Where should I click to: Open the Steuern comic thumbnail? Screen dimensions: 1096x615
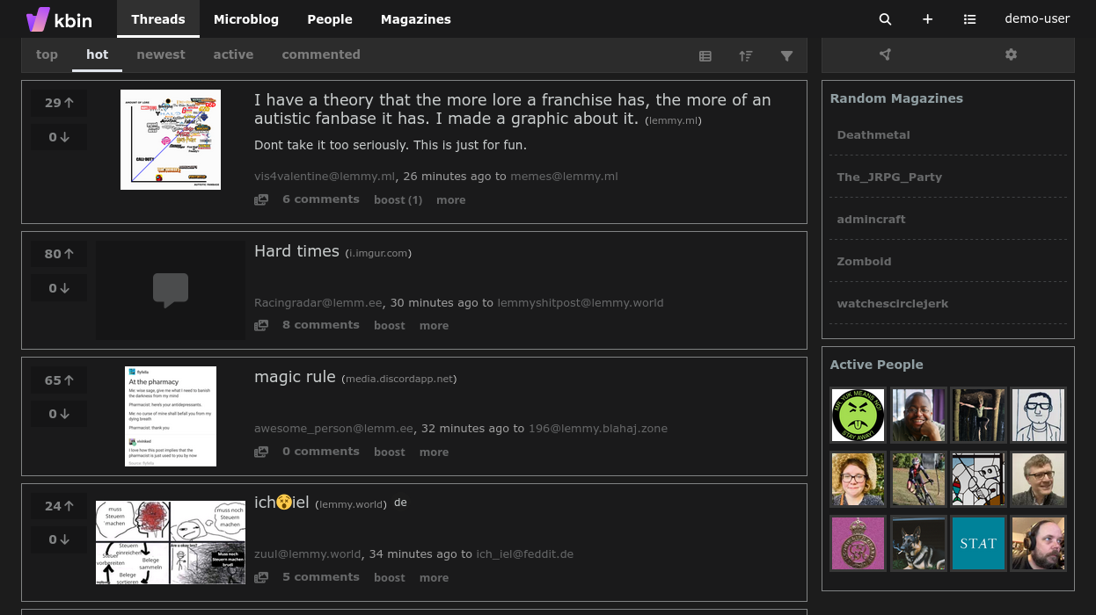click(x=171, y=542)
